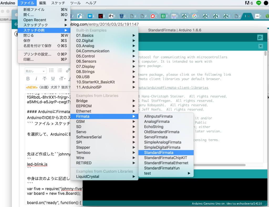Click the Arduino editor horizontal scrollbar
Screen dimensions: 269x207
(x=220, y=165)
